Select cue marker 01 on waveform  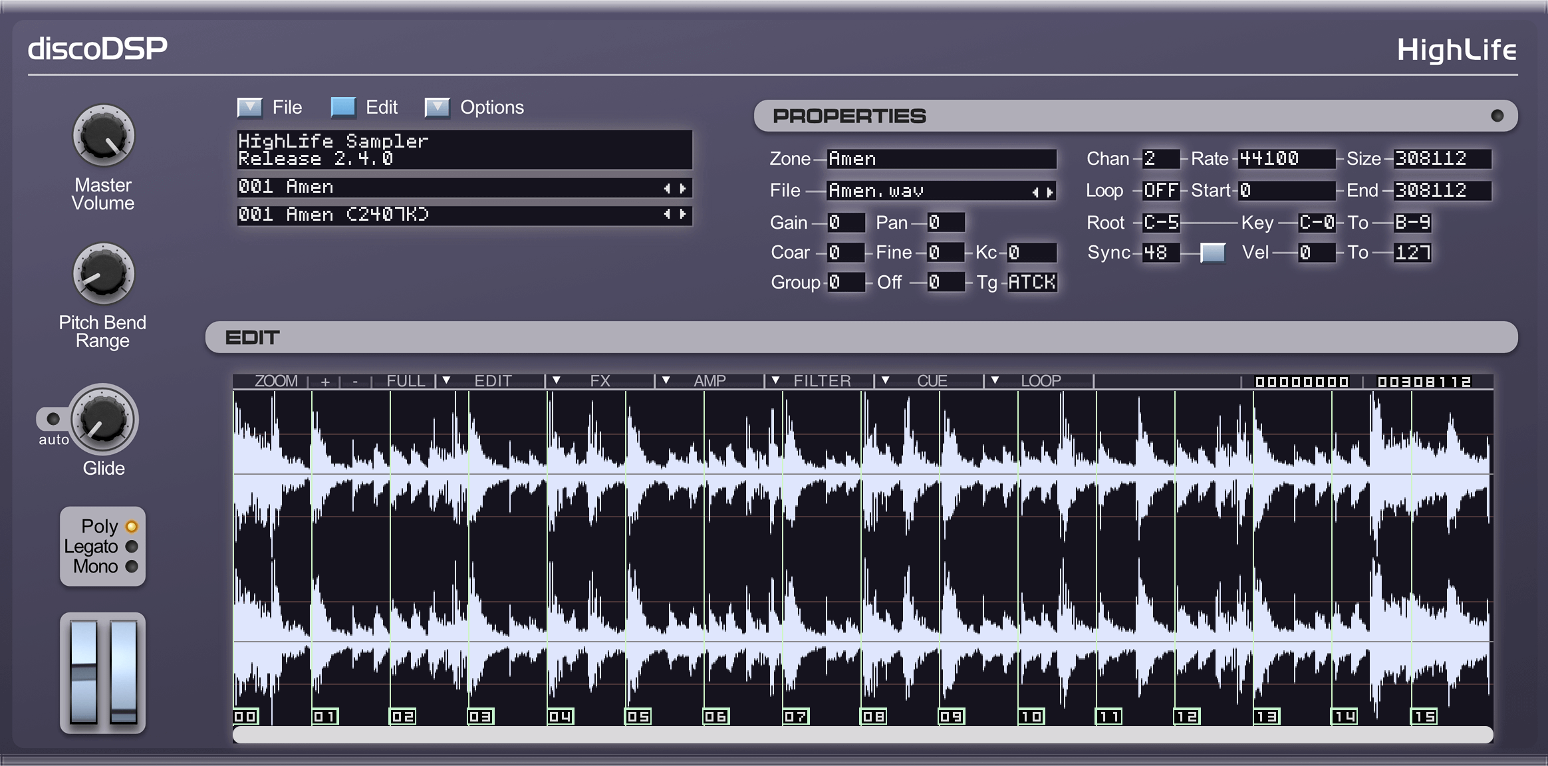coord(324,717)
